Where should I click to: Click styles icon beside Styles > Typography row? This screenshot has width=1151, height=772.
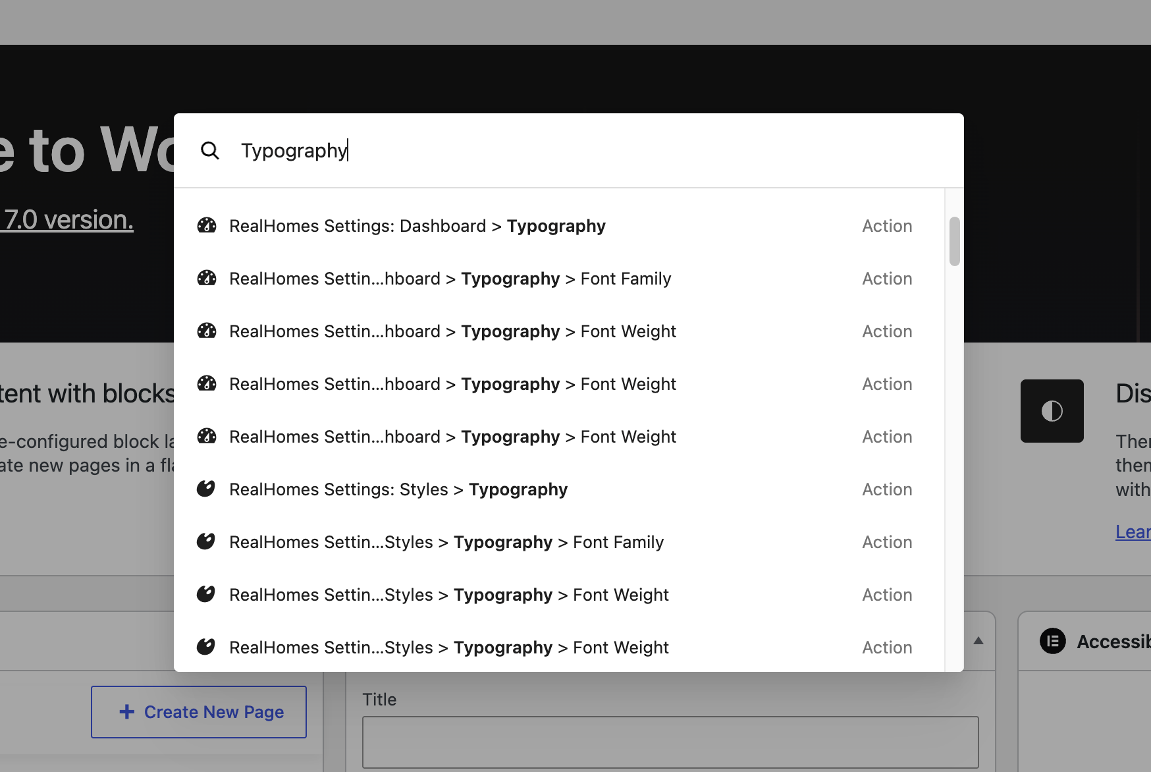click(206, 489)
